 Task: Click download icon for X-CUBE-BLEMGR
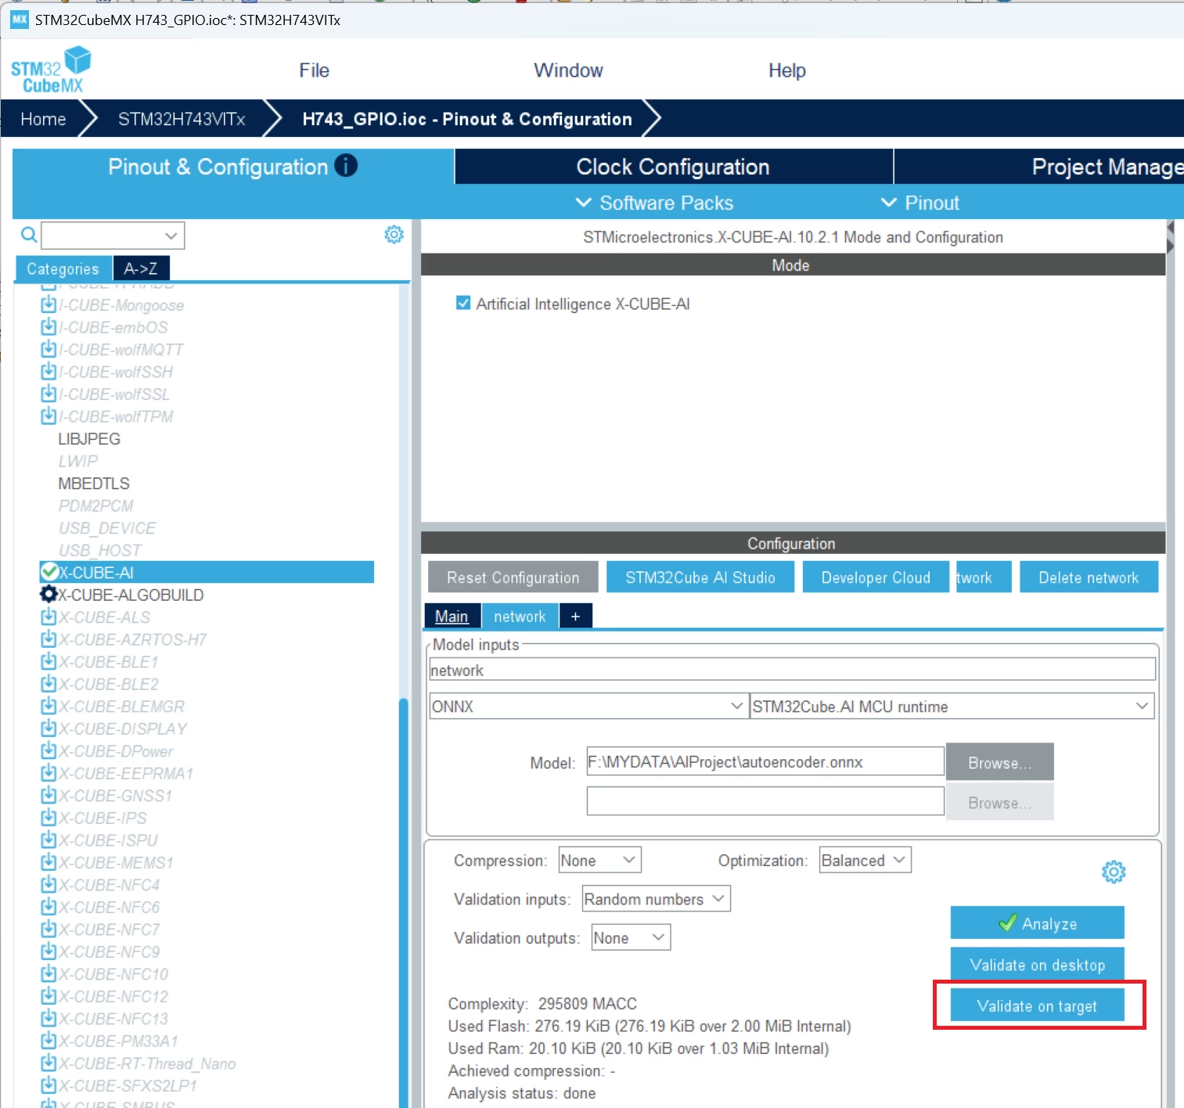coord(49,706)
